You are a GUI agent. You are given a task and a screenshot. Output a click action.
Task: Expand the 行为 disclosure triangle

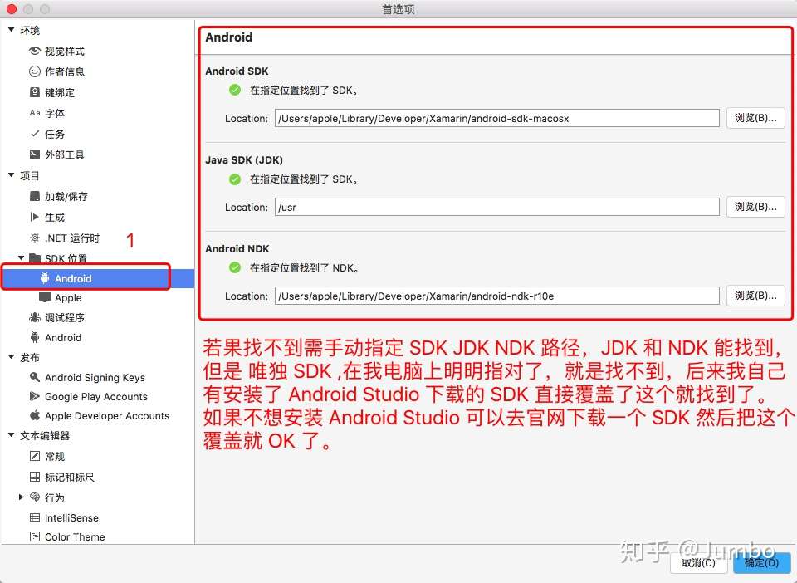pos(21,497)
